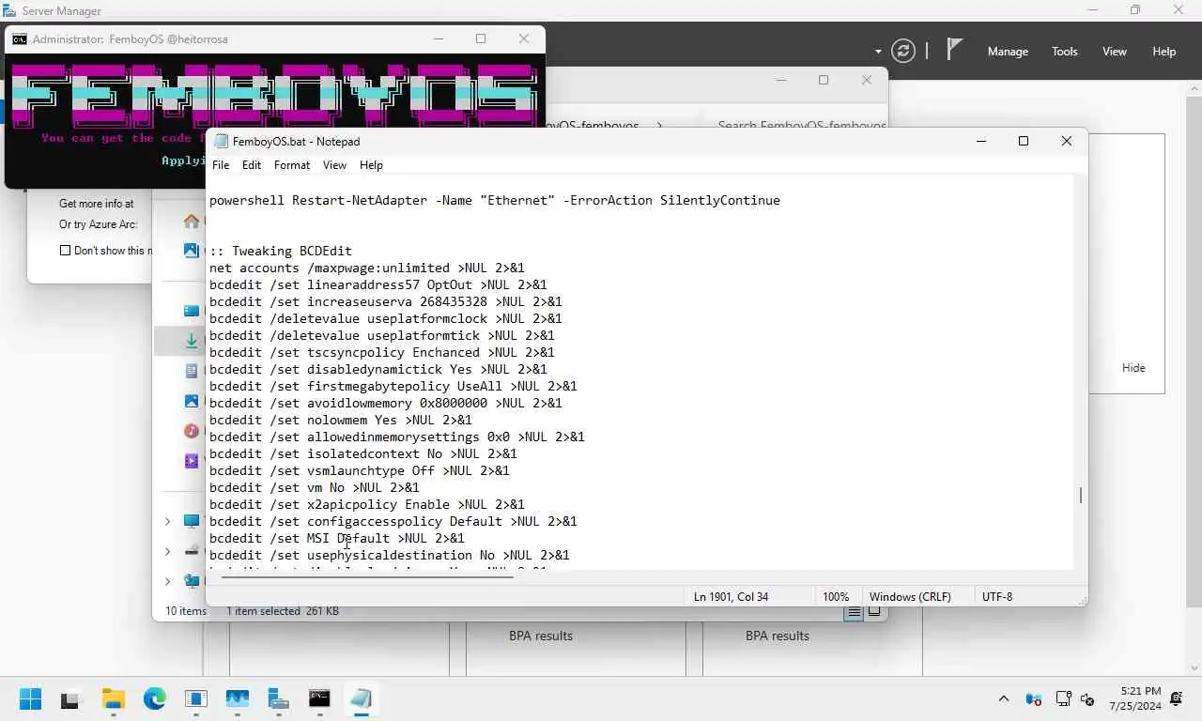Click Notepad's horizontal scrollbar thumb

(x=367, y=576)
